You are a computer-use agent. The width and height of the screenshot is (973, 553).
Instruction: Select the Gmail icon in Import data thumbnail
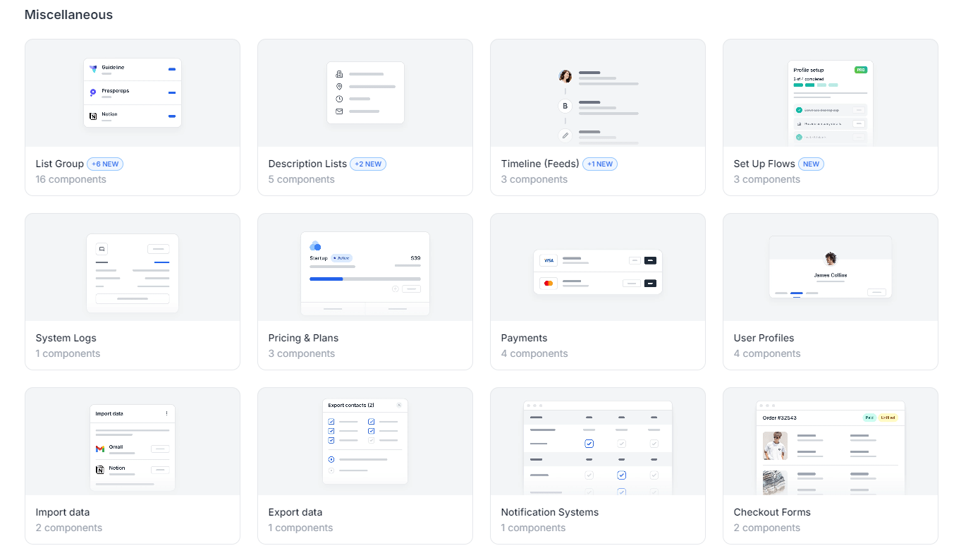tap(99, 447)
